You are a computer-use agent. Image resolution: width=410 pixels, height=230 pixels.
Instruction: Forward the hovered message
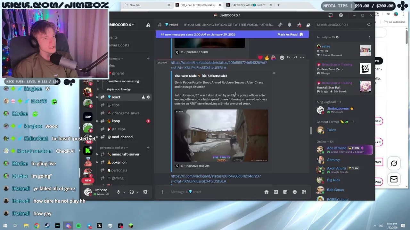pyautogui.click(x=295, y=57)
